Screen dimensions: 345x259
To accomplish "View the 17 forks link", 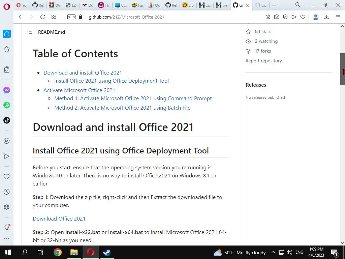I will 258,51.
